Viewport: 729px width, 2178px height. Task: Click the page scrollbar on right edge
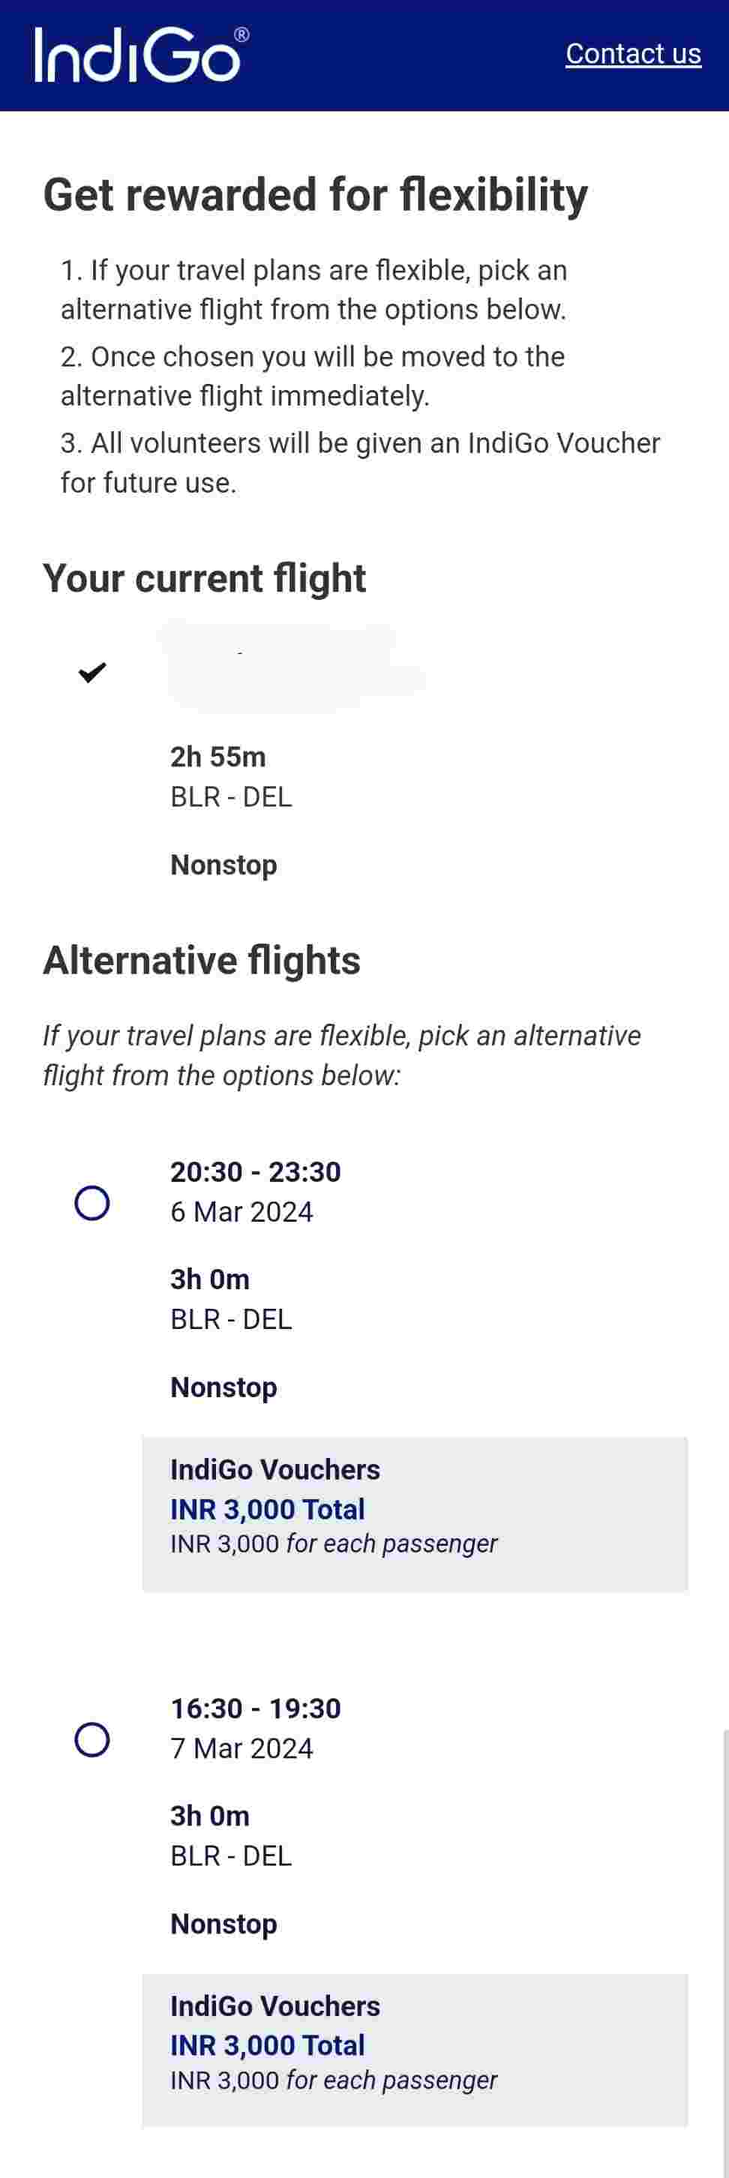tap(724, 1945)
